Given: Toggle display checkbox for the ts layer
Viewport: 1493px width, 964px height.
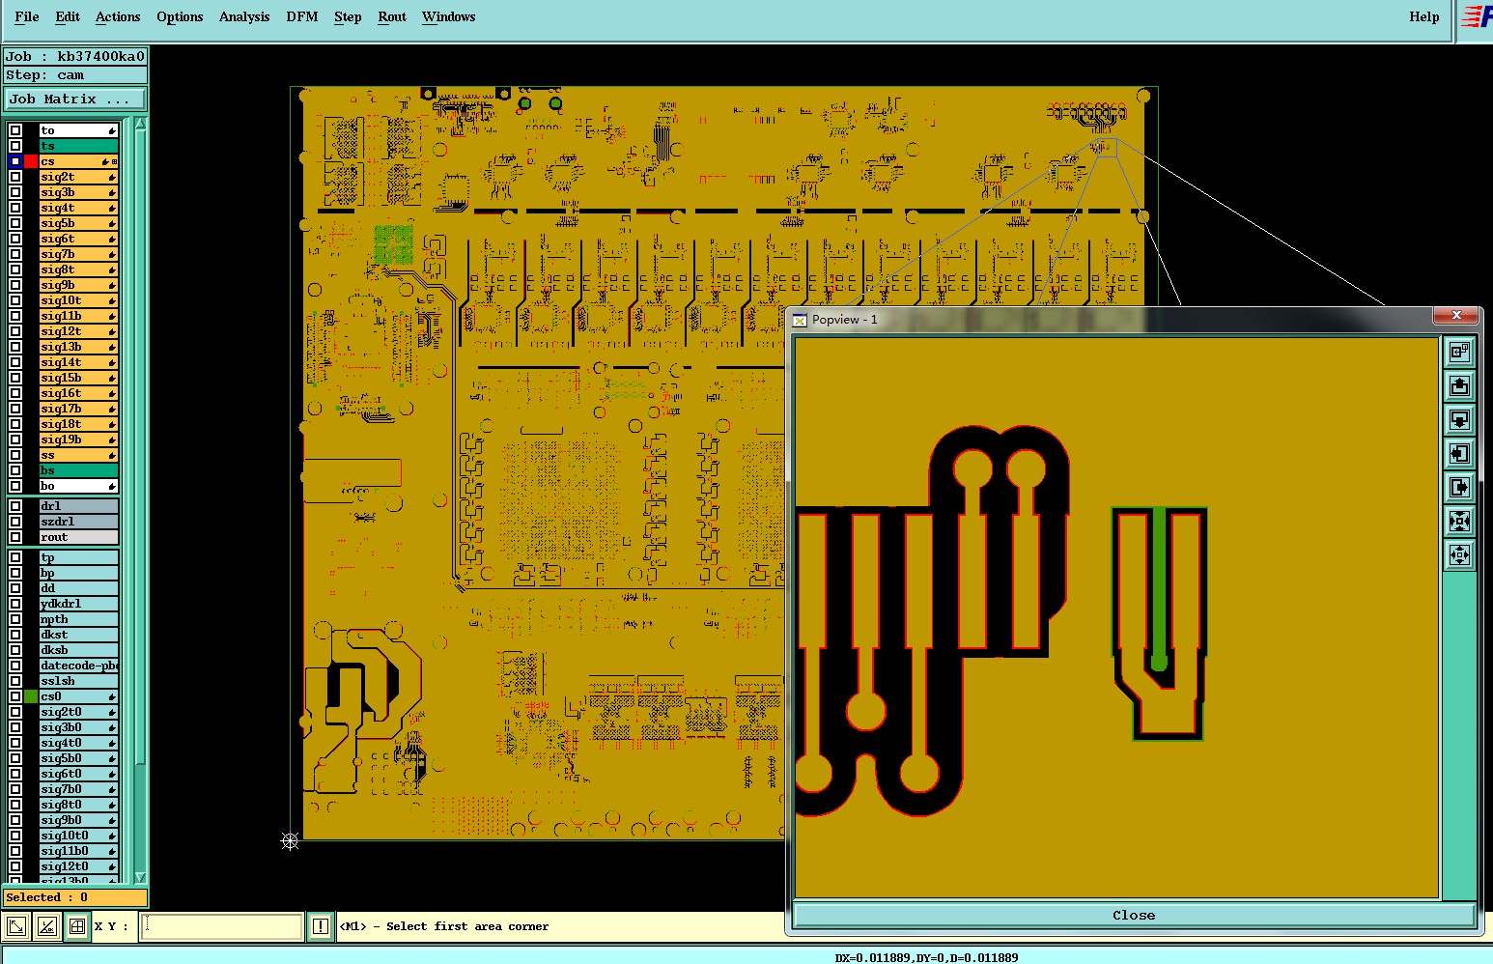Looking at the screenshot, I should tap(15, 146).
